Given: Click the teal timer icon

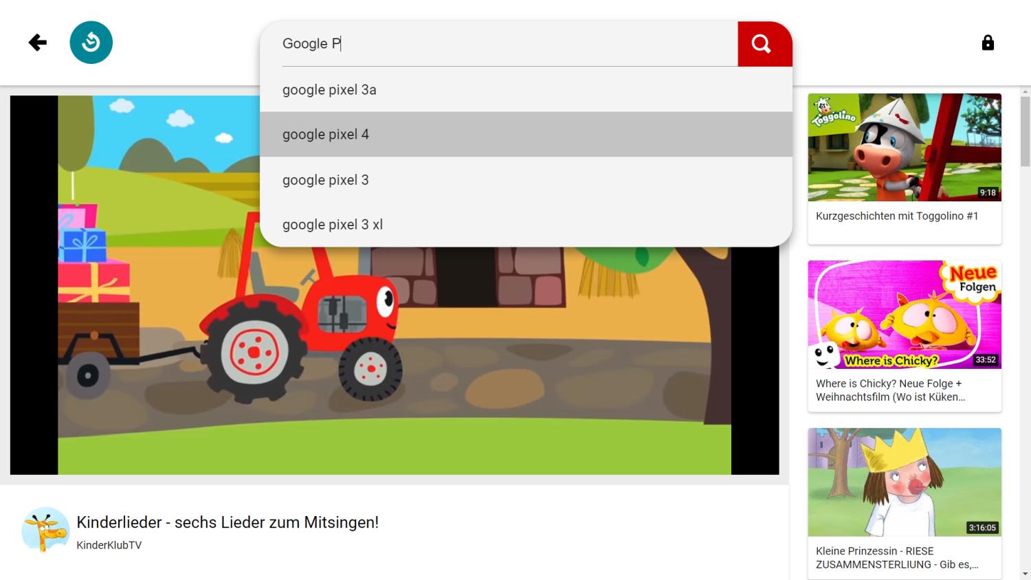Looking at the screenshot, I should point(91,43).
